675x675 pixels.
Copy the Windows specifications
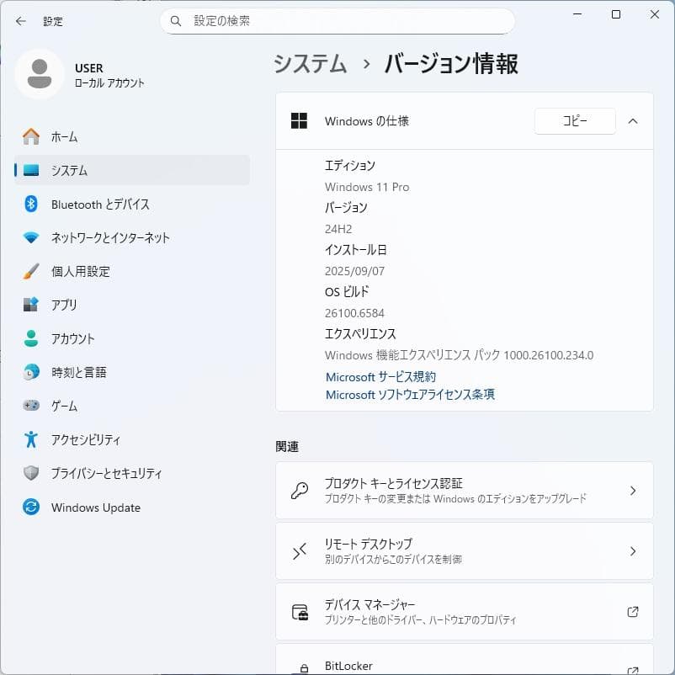[x=575, y=120]
